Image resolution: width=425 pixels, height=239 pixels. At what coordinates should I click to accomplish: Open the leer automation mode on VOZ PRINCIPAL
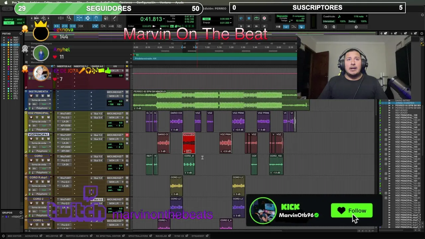click(45, 125)
